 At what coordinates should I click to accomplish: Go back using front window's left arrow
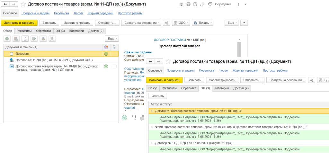(x=150, y=61)
